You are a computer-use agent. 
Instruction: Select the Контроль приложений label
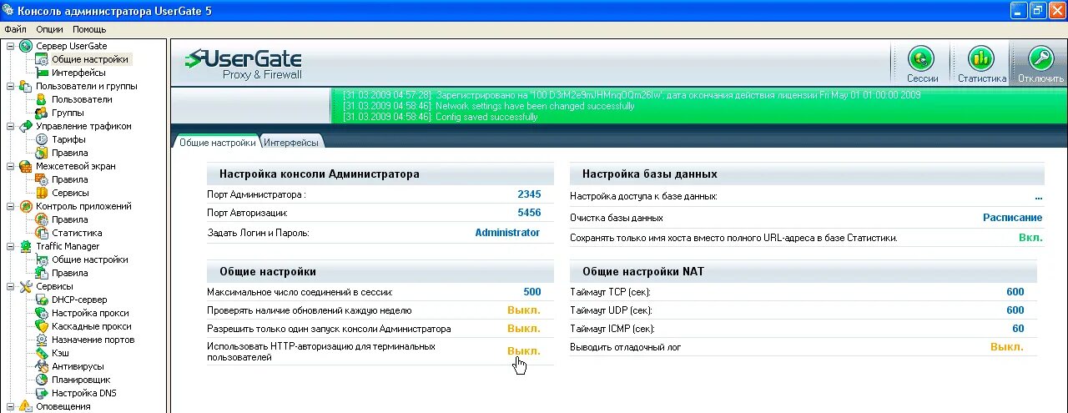pyautogui.click(x=83, y=206)
